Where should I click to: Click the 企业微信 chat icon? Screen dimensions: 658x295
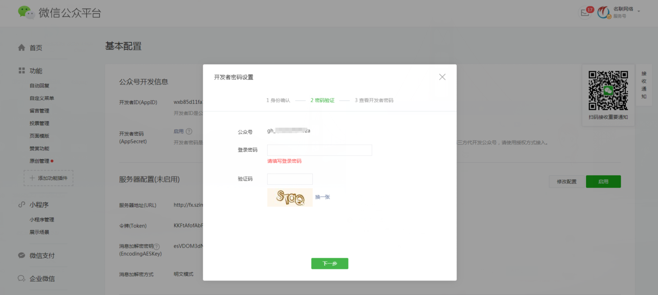22,278
